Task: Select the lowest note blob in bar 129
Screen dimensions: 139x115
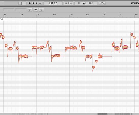Action: [94, 67]
